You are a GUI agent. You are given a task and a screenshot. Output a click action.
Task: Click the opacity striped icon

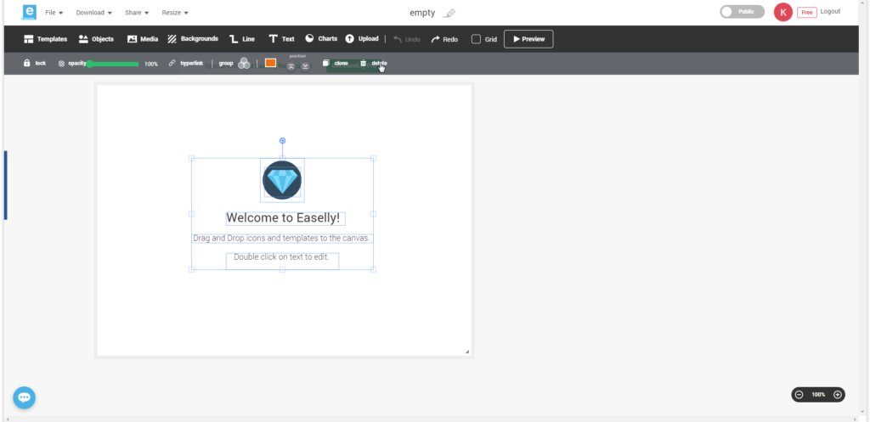61,64
